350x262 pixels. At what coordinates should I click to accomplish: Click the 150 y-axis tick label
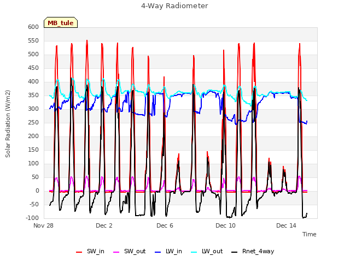point(33,150)
